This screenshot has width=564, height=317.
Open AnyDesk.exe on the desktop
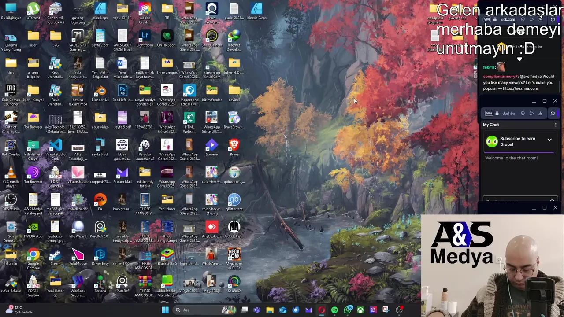[x=212, y=230]
